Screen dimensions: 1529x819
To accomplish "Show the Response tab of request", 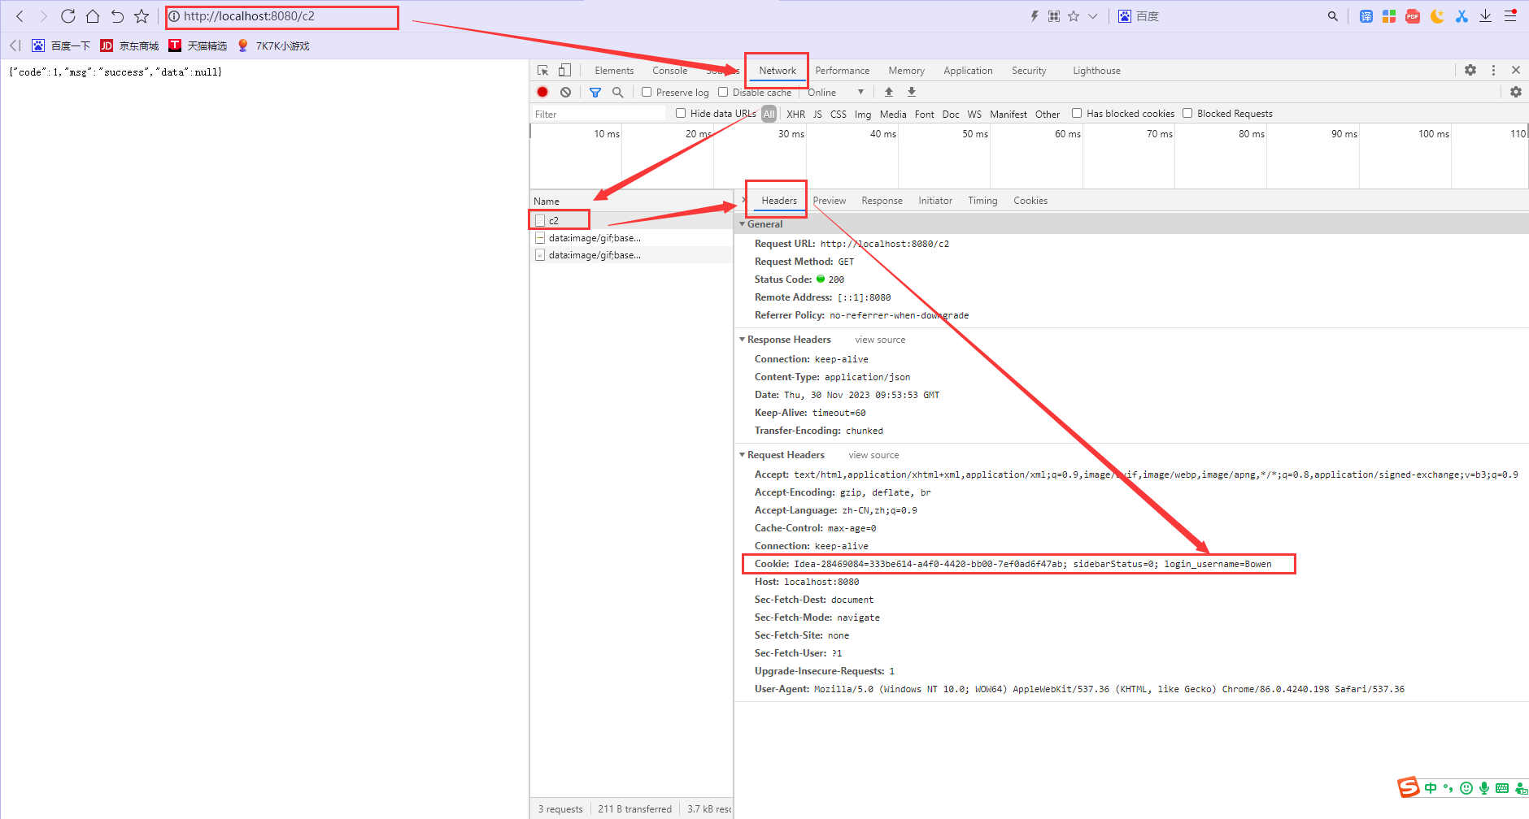I will click(882, 201).
